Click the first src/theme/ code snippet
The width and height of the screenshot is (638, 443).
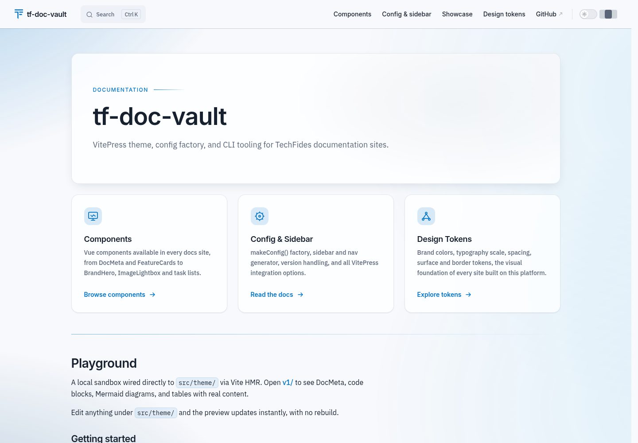(x=197, y=383)
